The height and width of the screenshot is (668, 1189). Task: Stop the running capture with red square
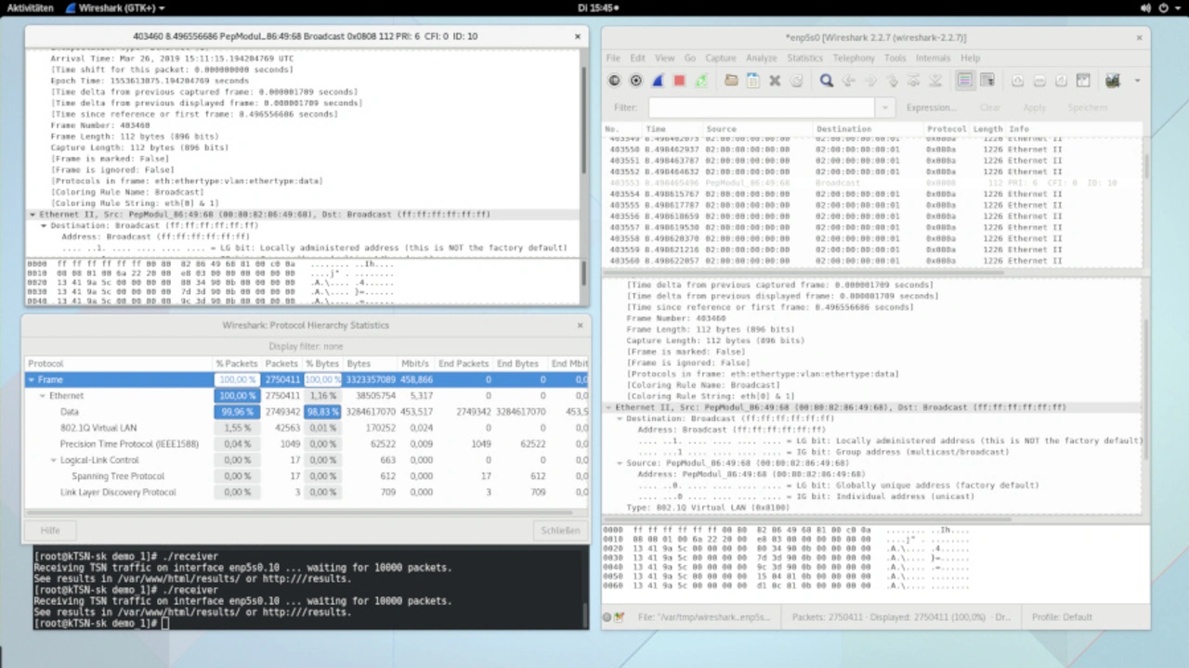click(x=679, y=82)
